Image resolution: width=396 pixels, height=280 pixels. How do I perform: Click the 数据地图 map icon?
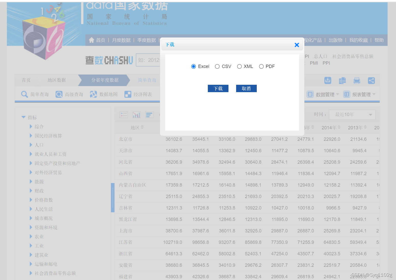point(93,94)
